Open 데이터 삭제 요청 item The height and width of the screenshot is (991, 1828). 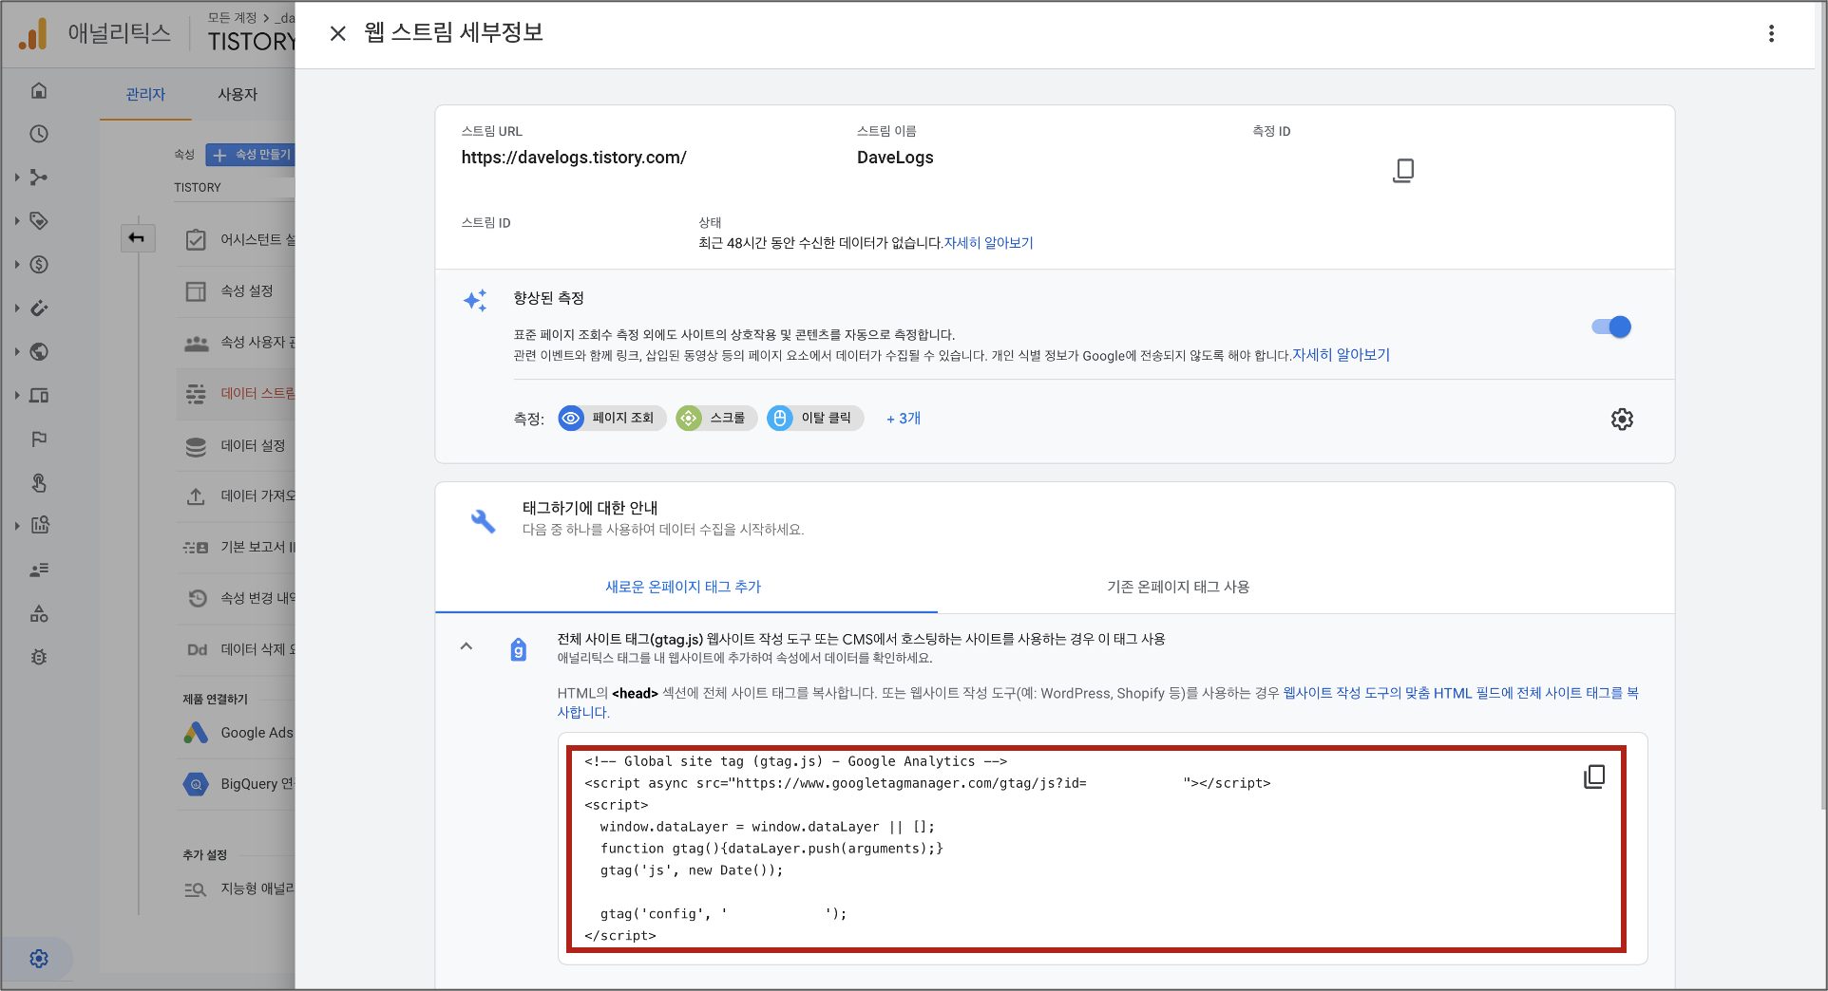coord(237,649)
